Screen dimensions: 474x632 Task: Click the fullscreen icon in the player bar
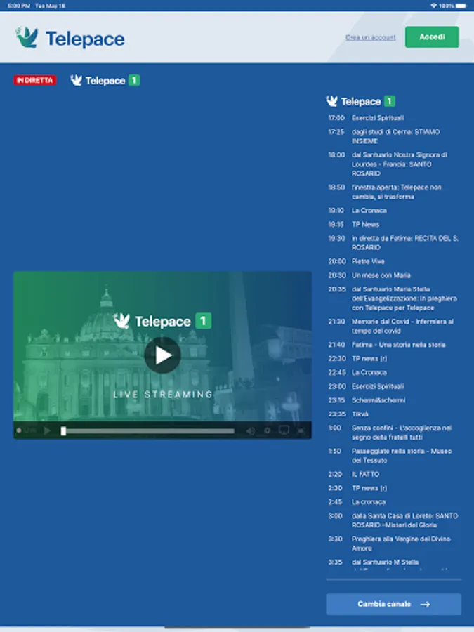pos(301,431)
